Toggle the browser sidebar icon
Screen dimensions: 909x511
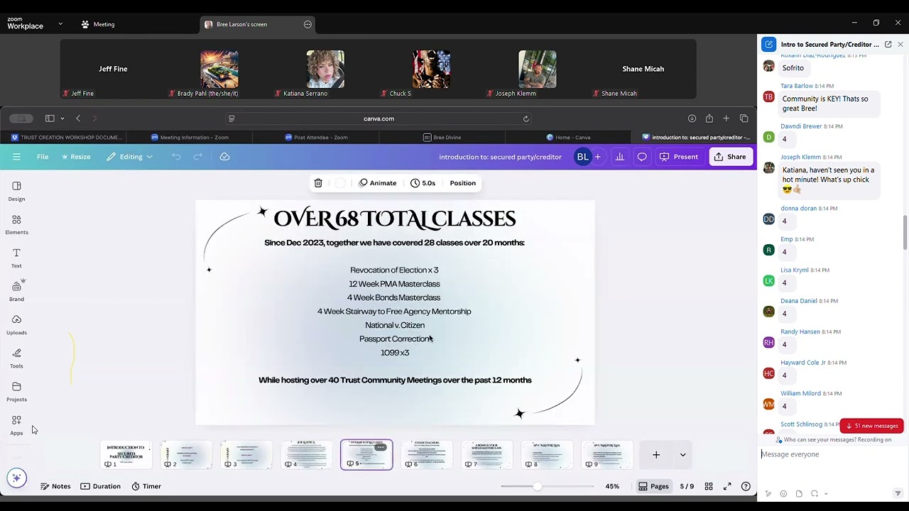(50, 119)
